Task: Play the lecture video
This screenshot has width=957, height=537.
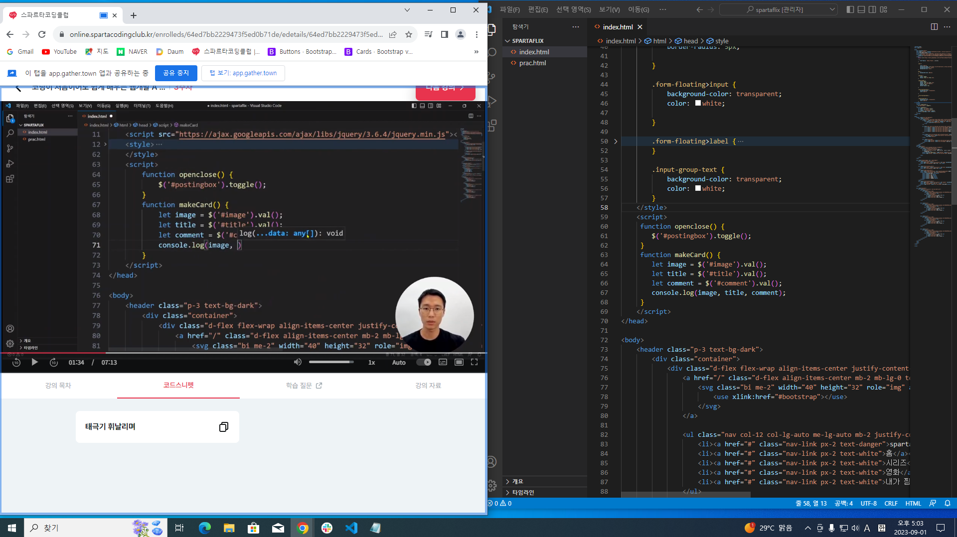Action: (34, 362)
